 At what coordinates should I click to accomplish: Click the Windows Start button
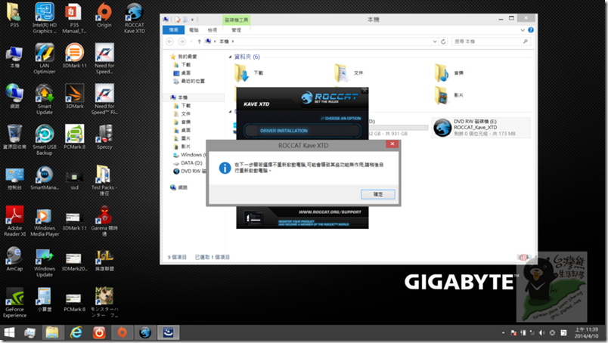[x=9, y=332]
